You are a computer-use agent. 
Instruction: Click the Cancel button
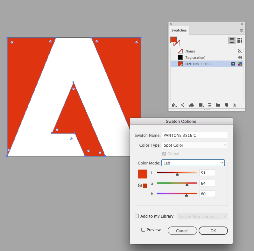point(182,231)
